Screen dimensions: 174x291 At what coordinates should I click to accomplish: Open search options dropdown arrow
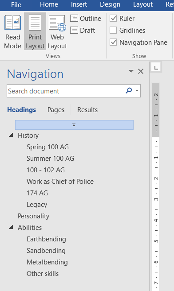click(137, 91)
